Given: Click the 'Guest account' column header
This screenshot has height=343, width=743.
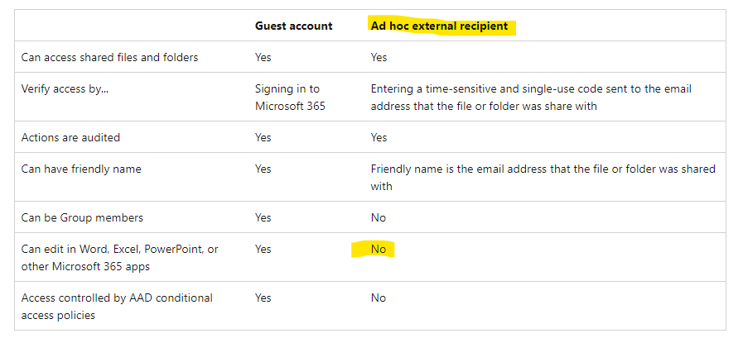Looking at the screenshot, I should coord(293,26).
